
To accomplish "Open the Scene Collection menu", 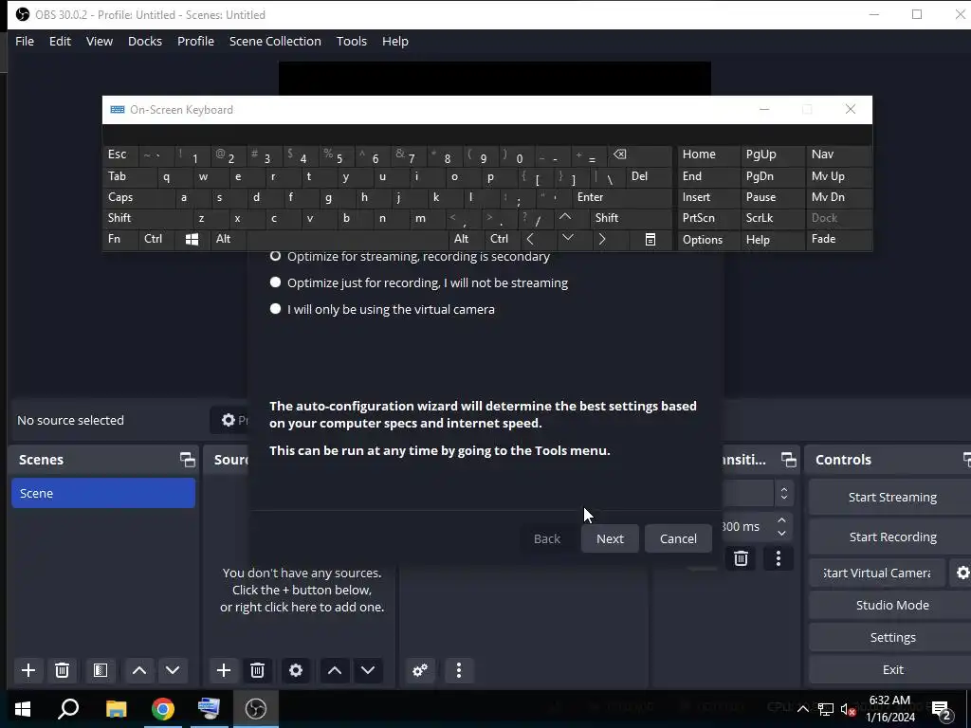I will coord(275,41).
